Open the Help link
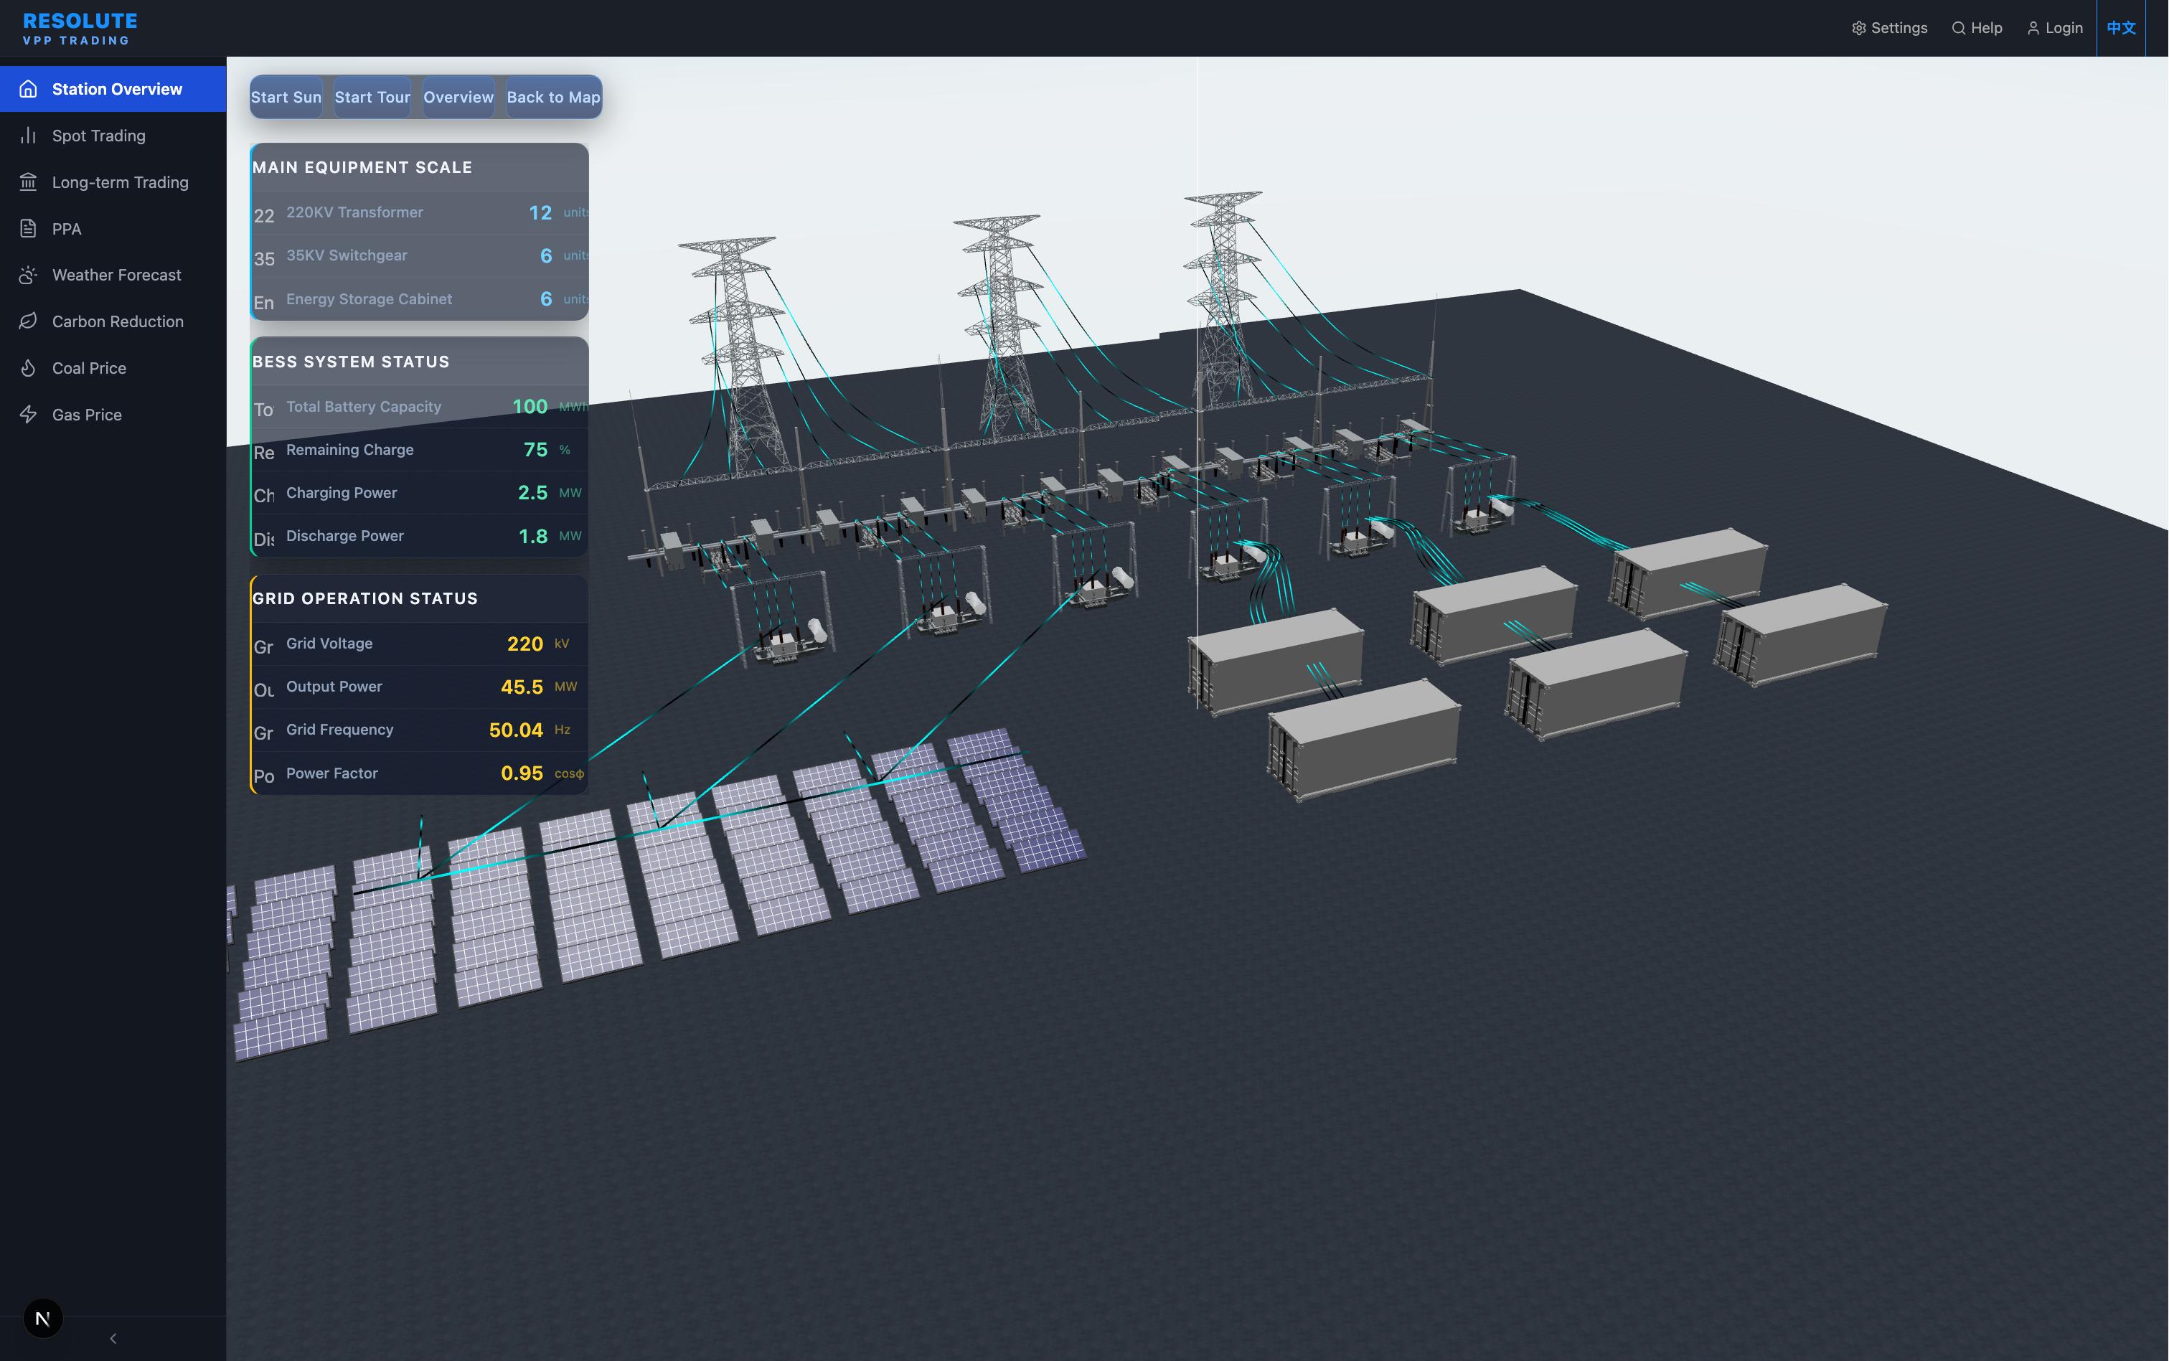Screen dimensions: 2169x1361 1977,28
